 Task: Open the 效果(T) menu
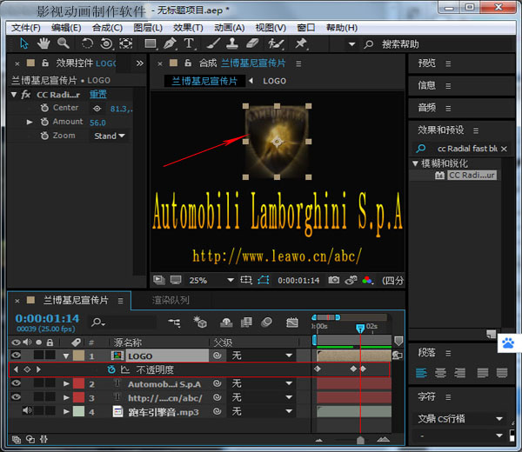coord(188,28)
